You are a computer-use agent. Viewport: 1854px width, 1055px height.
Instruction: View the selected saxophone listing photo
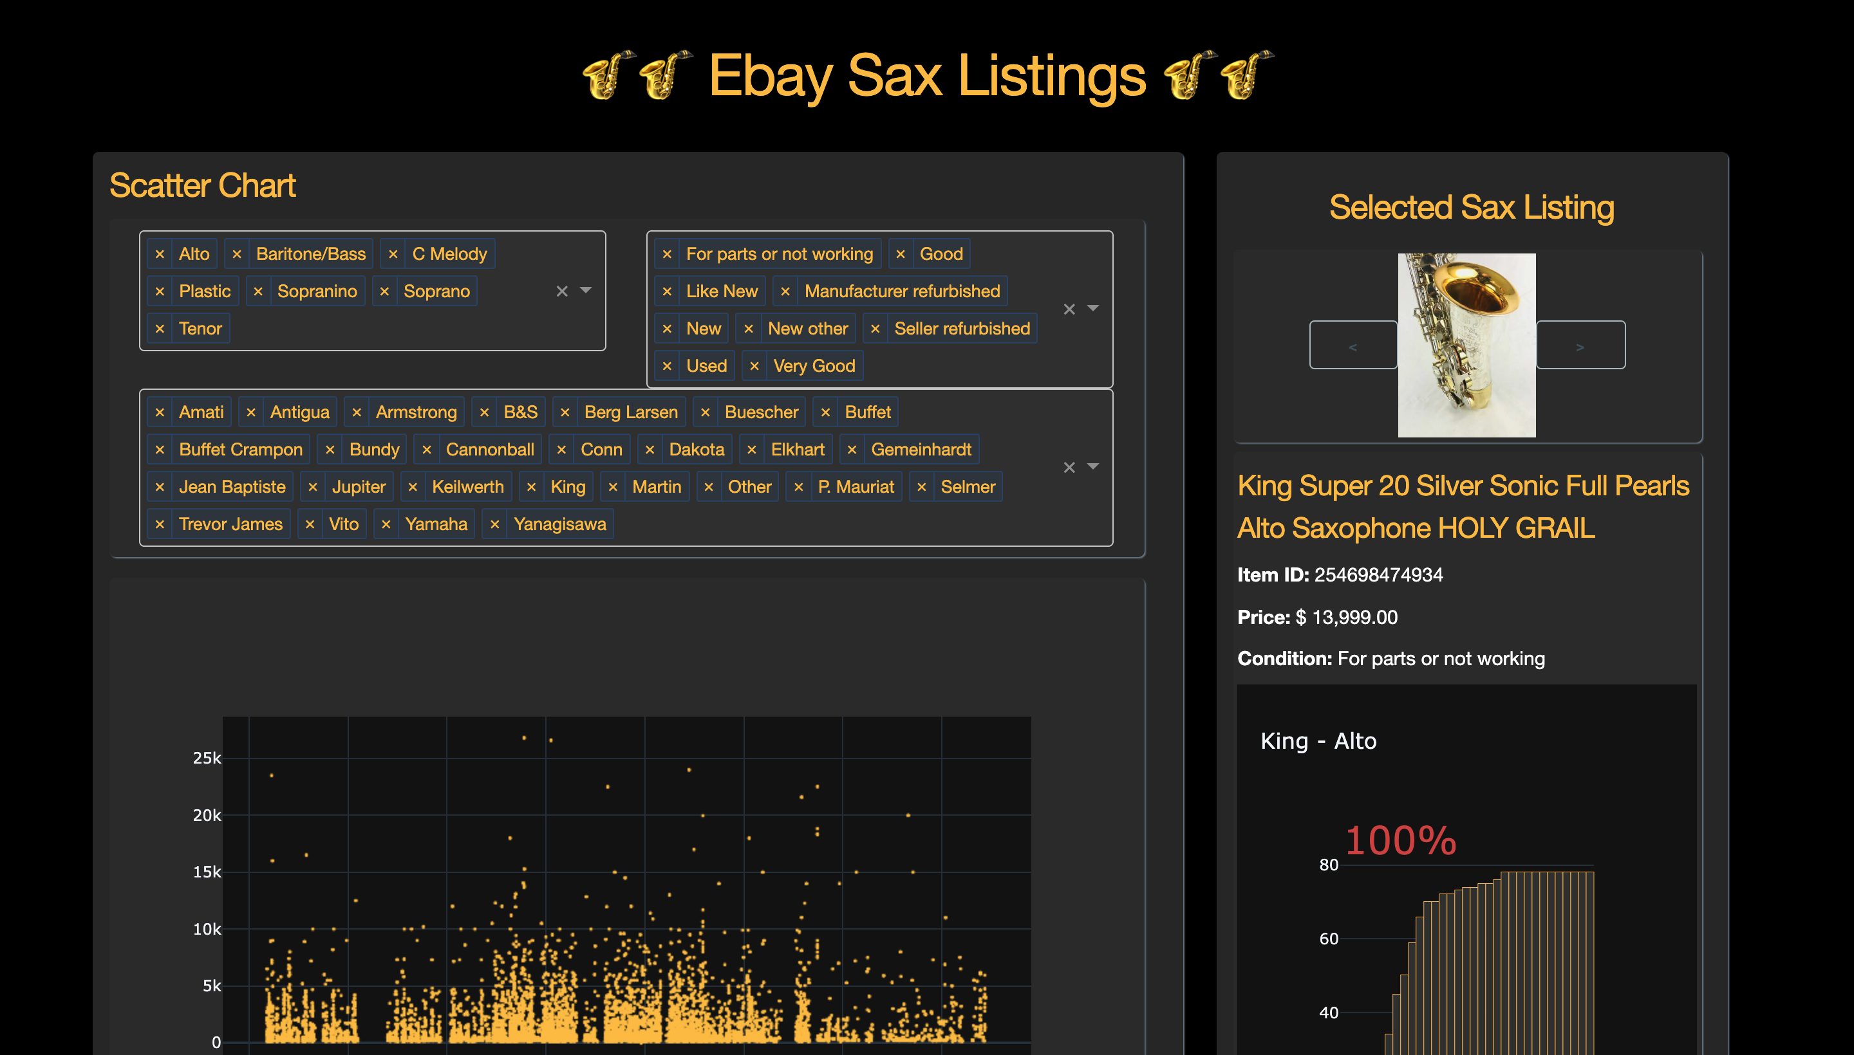(1466, 344)
